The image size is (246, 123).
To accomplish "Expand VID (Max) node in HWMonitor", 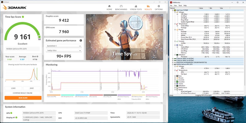I will tap(177, 14).
